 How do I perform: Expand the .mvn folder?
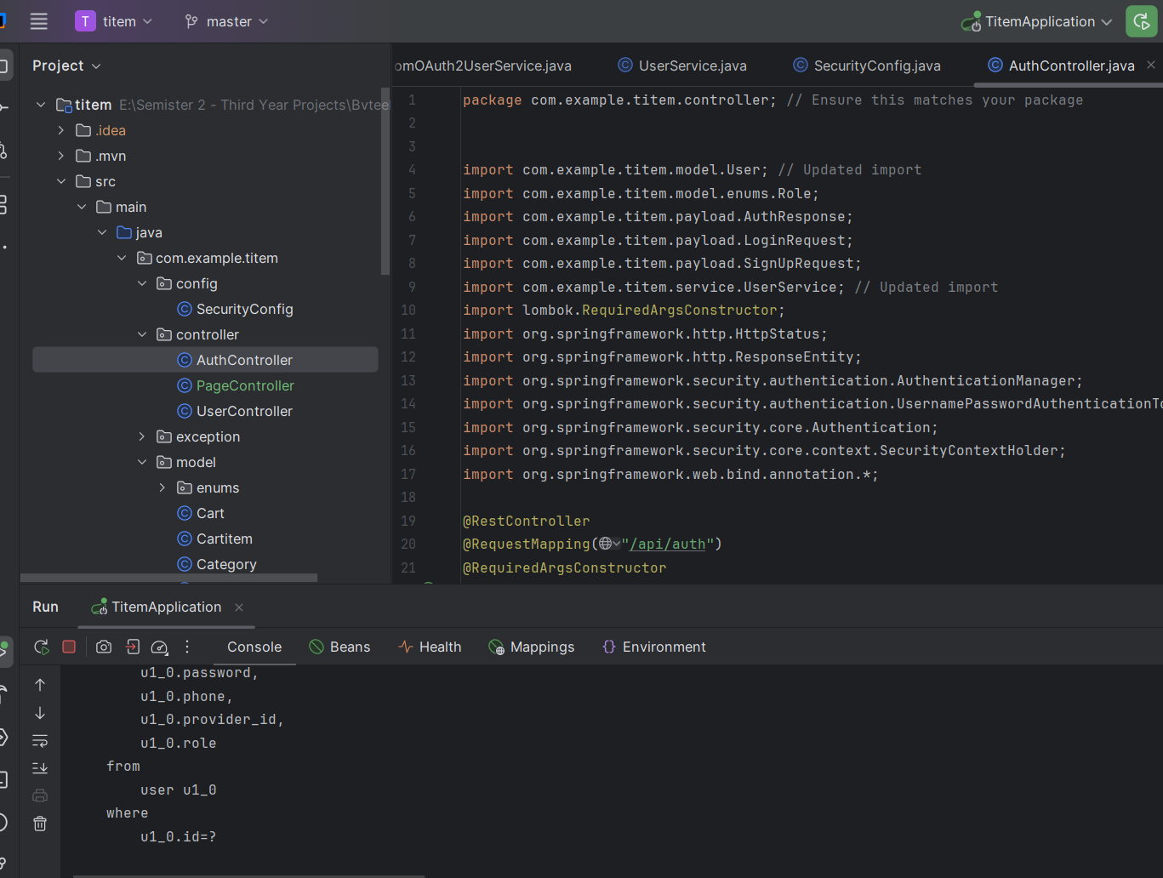point(61,156)
